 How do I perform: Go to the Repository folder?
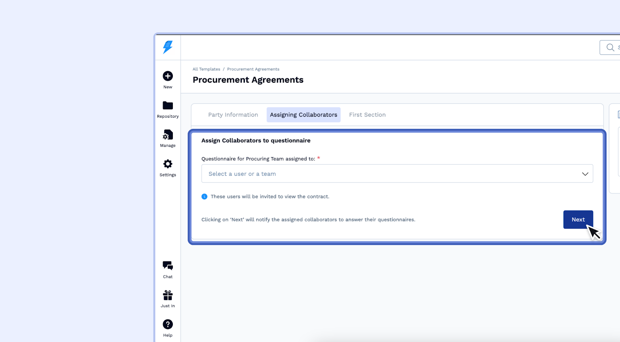[x=168, y=109]
